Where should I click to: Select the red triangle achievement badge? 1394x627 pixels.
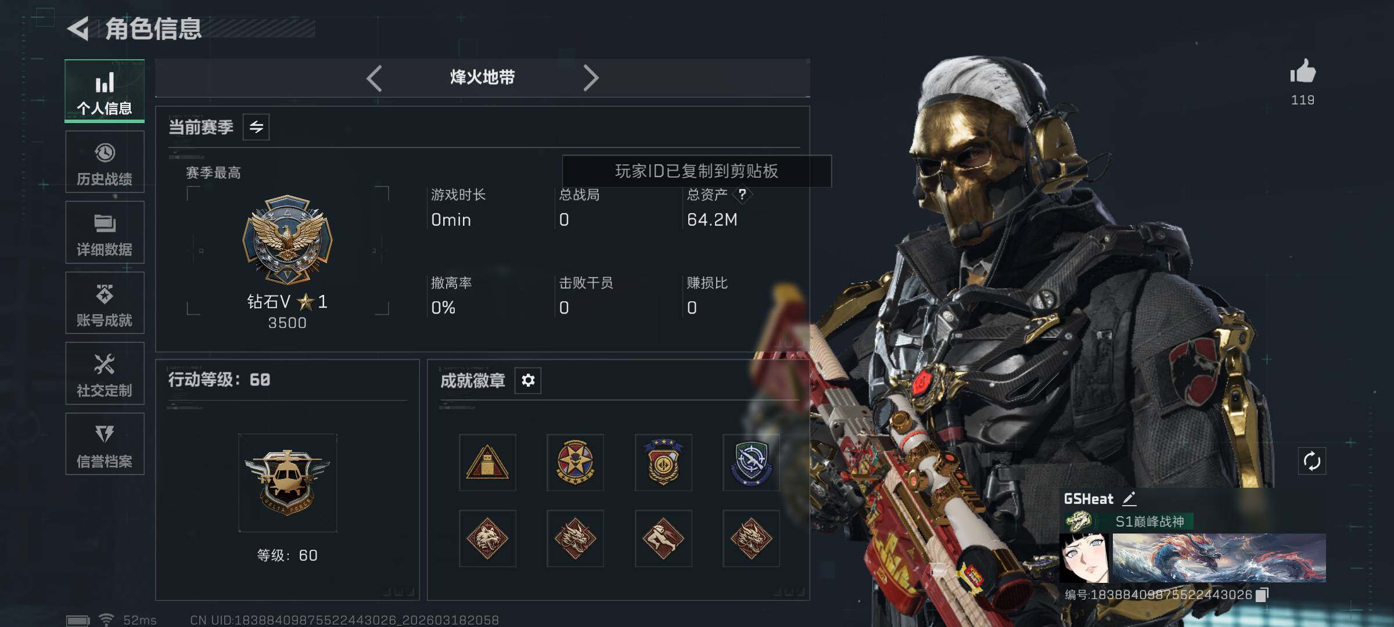tap(487, 463)
